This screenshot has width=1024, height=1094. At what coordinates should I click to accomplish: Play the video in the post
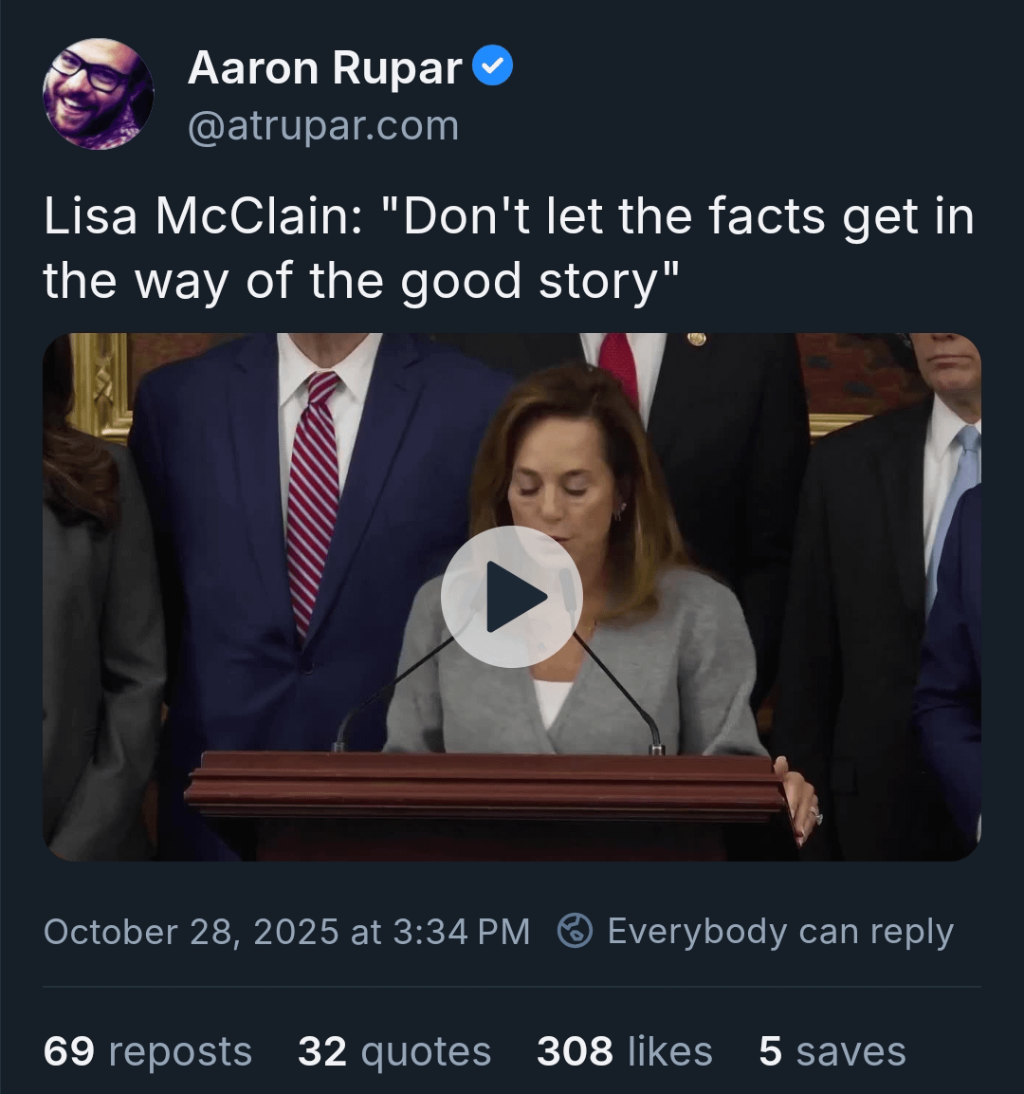coord(511,597)
